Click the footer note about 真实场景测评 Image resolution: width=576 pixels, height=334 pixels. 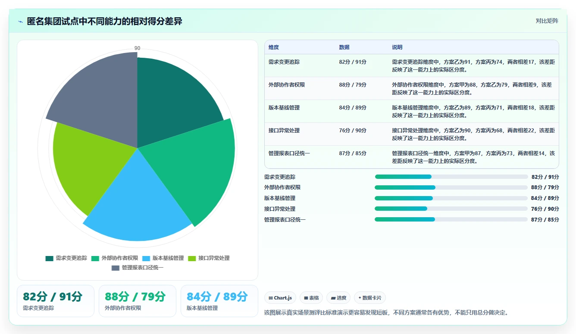(x=386, y=312)
